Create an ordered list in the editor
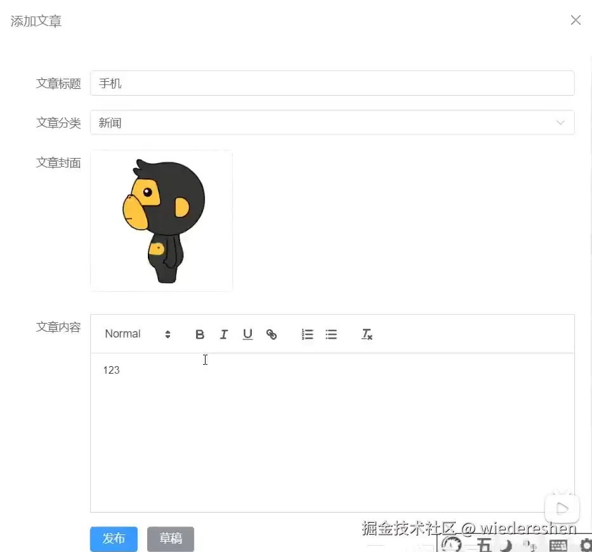The image size is (592, 552). (x=307, y=334)
